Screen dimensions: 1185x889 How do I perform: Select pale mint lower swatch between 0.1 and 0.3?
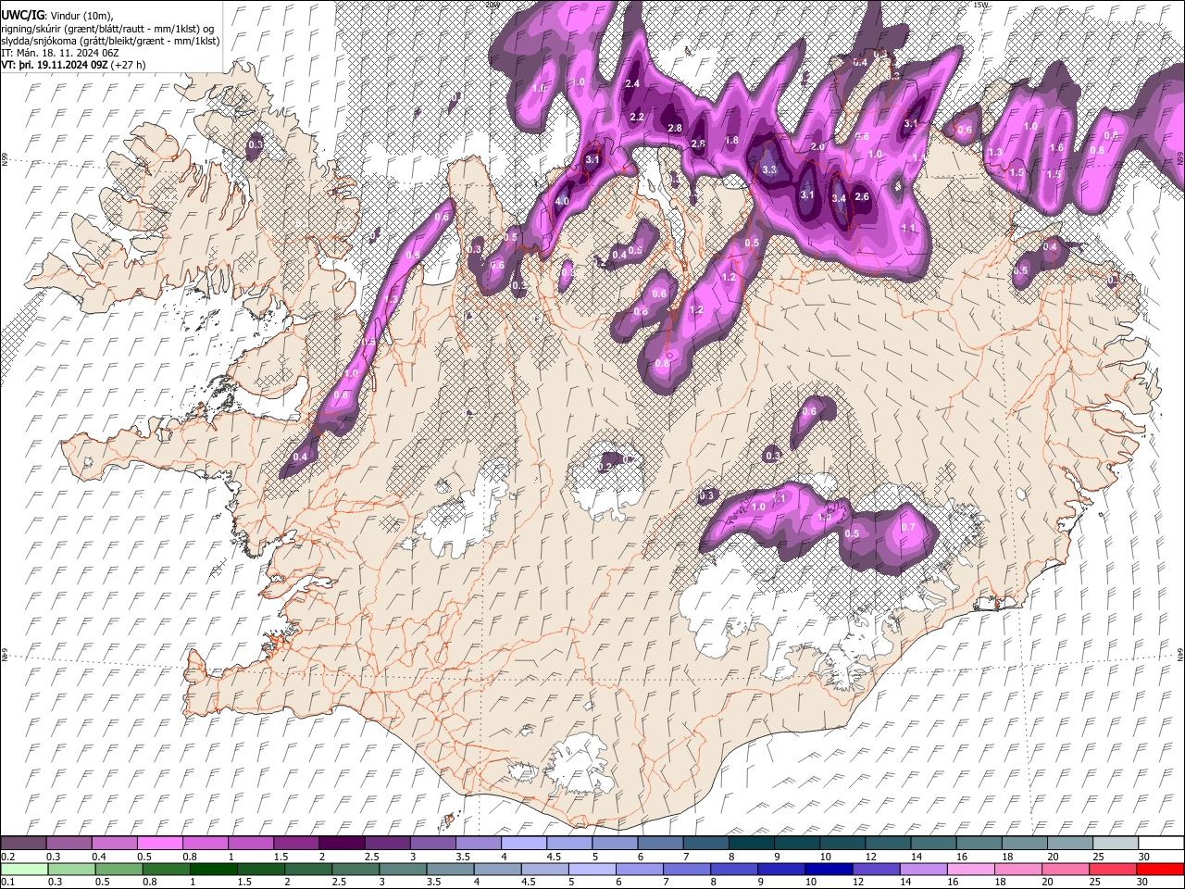click(23, 870)
